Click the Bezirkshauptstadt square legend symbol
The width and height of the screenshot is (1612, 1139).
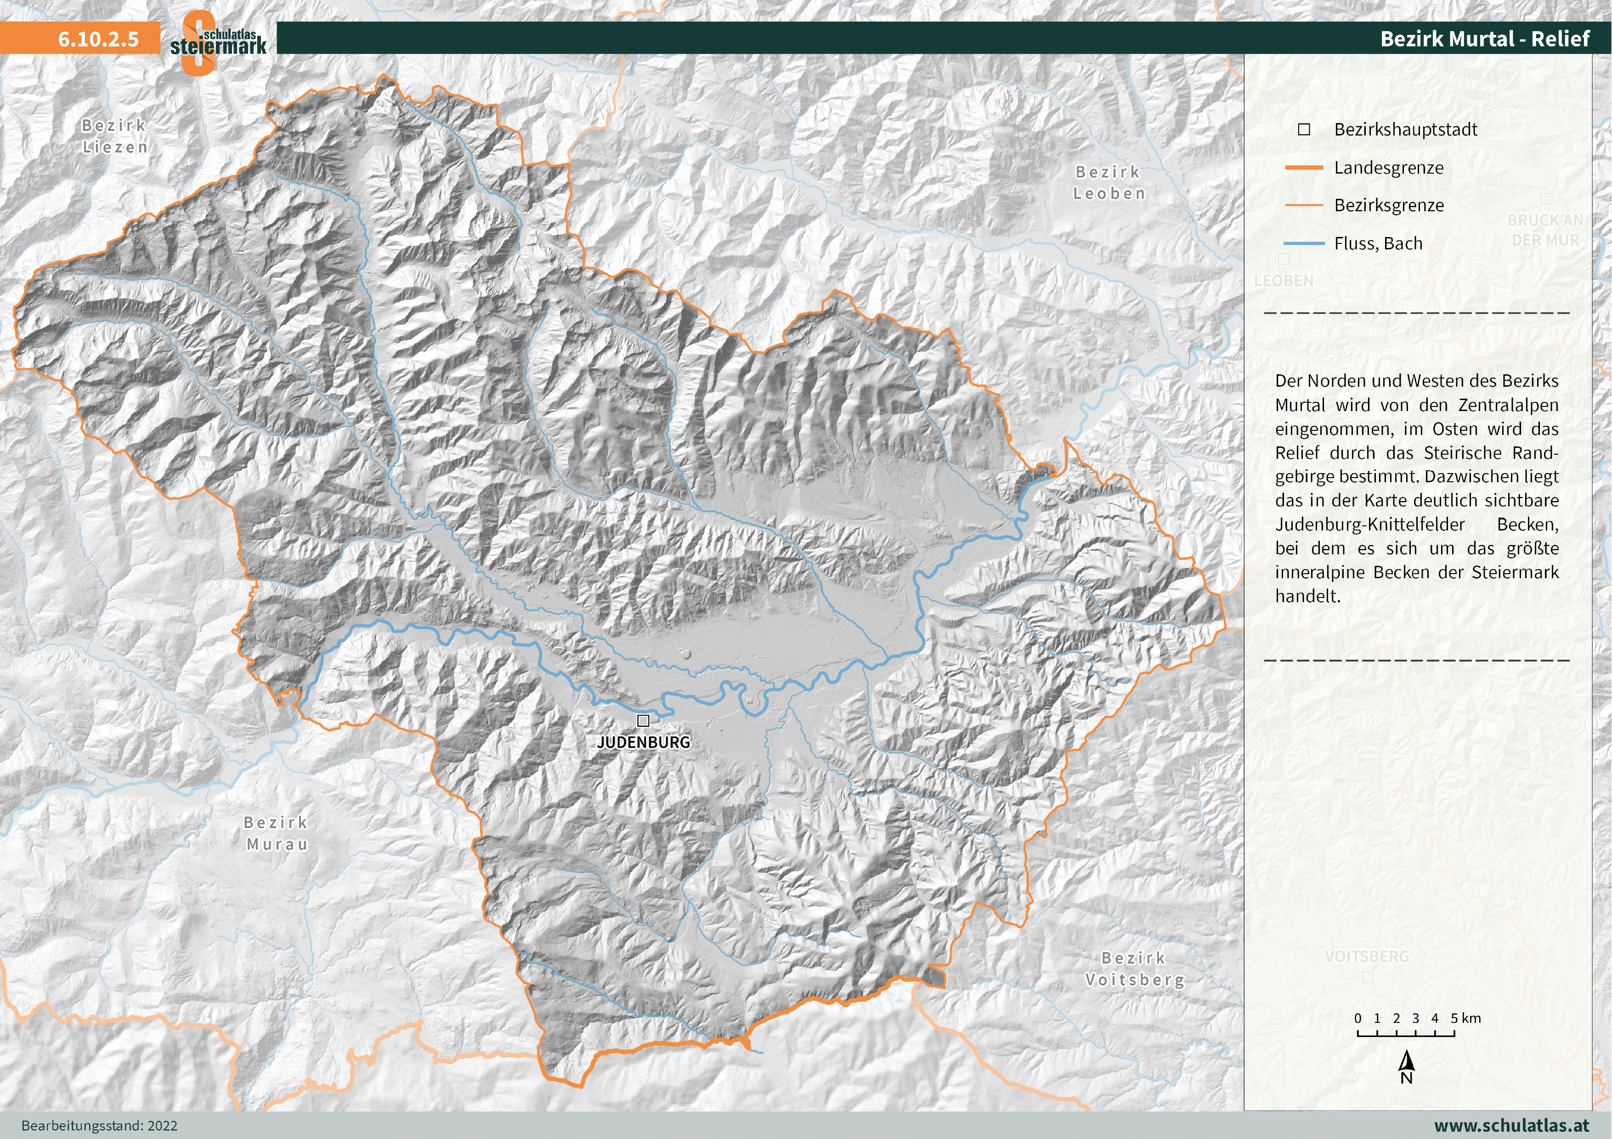pos(1304,130)
